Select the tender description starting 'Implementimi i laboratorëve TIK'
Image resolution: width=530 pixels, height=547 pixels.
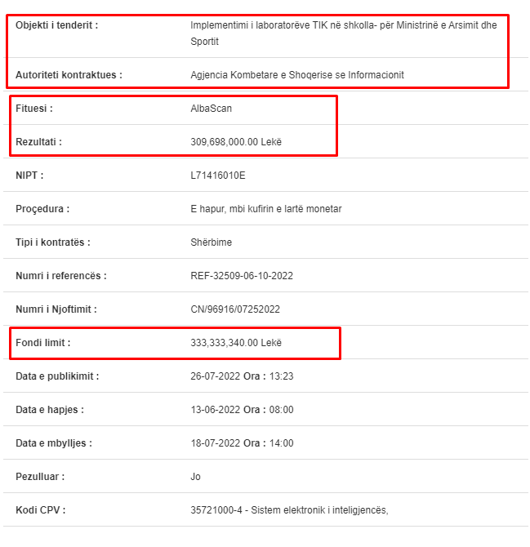pos(343,33)
